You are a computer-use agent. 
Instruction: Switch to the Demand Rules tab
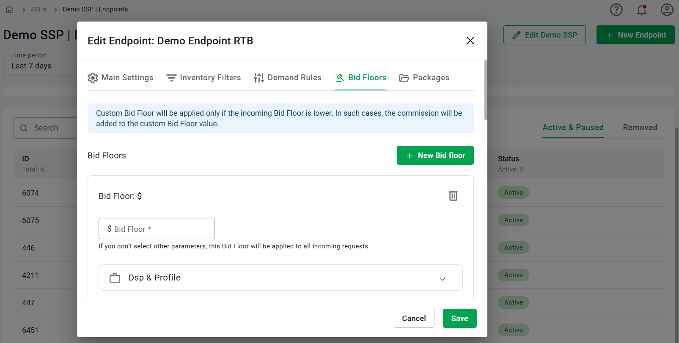coord(288,78)
